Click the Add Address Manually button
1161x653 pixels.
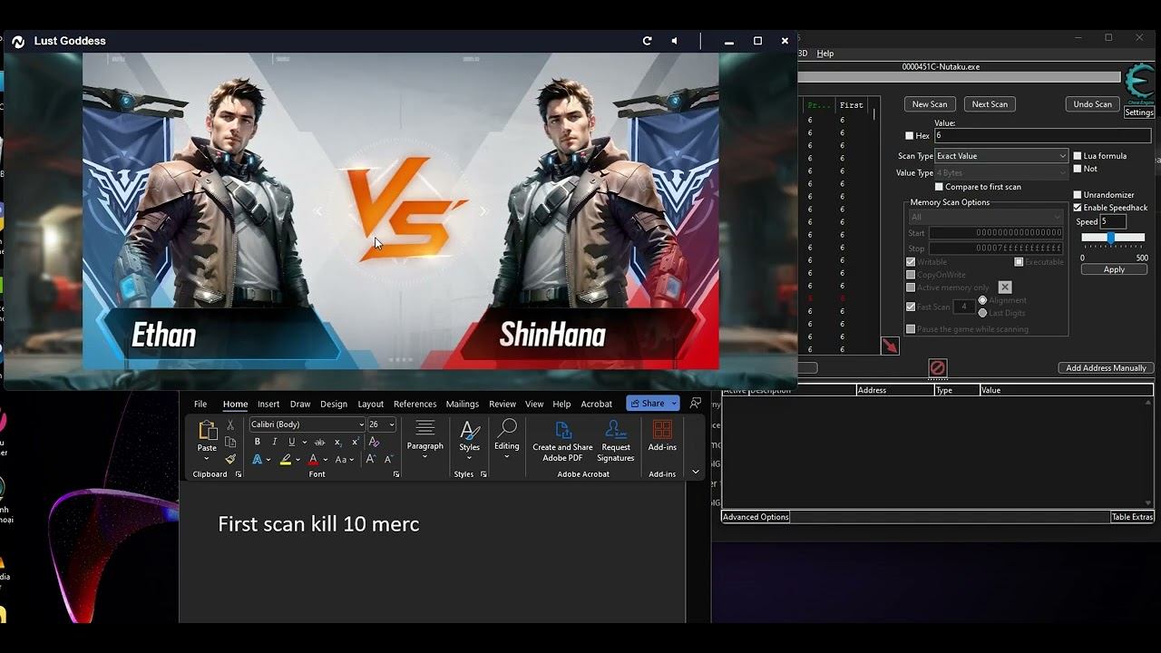[x=1106, y=368]
